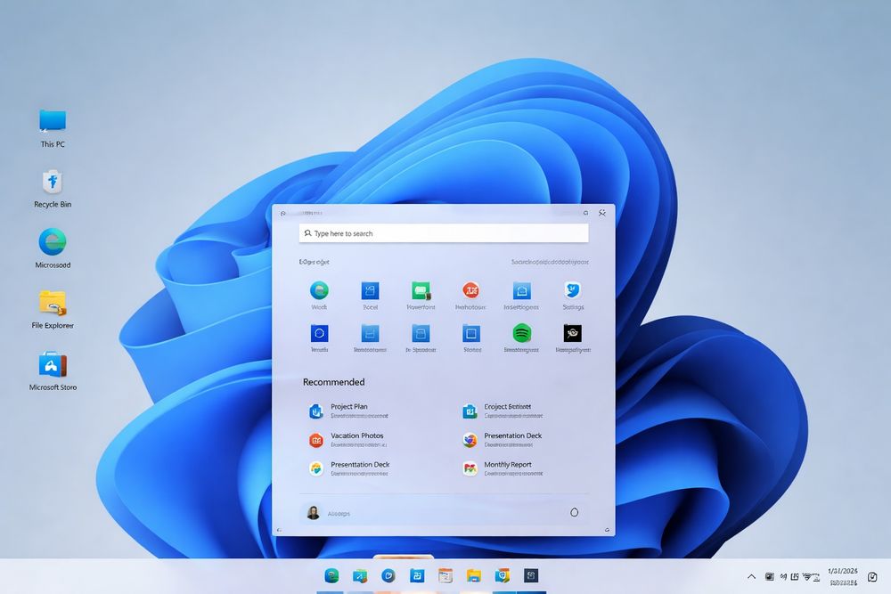Viewport: 891px width, 594px height.
Task: Open the taskbar date and time clock
Action: pos(843,576)
